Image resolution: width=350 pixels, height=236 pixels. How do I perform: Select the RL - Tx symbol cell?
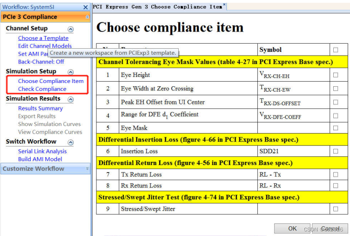click(x=294, y=175)
